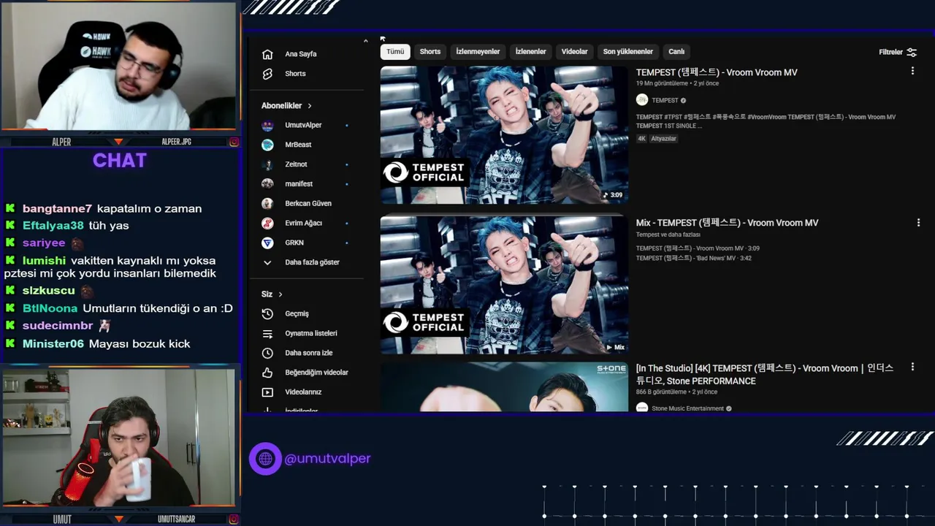The image size is (935, 526).
Task: Open Geçmiş history icon
Action: tap(267, 313)
